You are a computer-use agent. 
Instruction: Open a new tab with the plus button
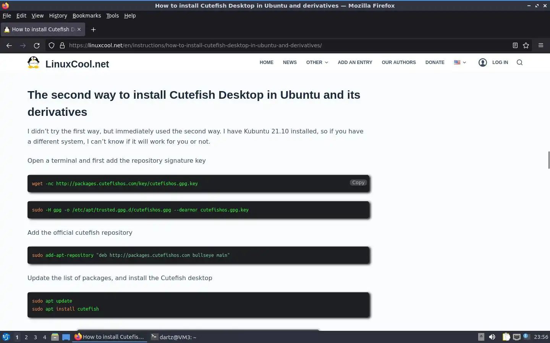point(93,29)
